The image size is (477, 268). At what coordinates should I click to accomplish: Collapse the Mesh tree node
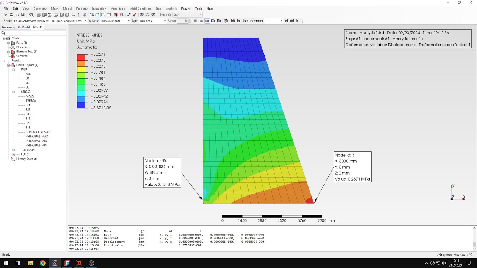4,38
